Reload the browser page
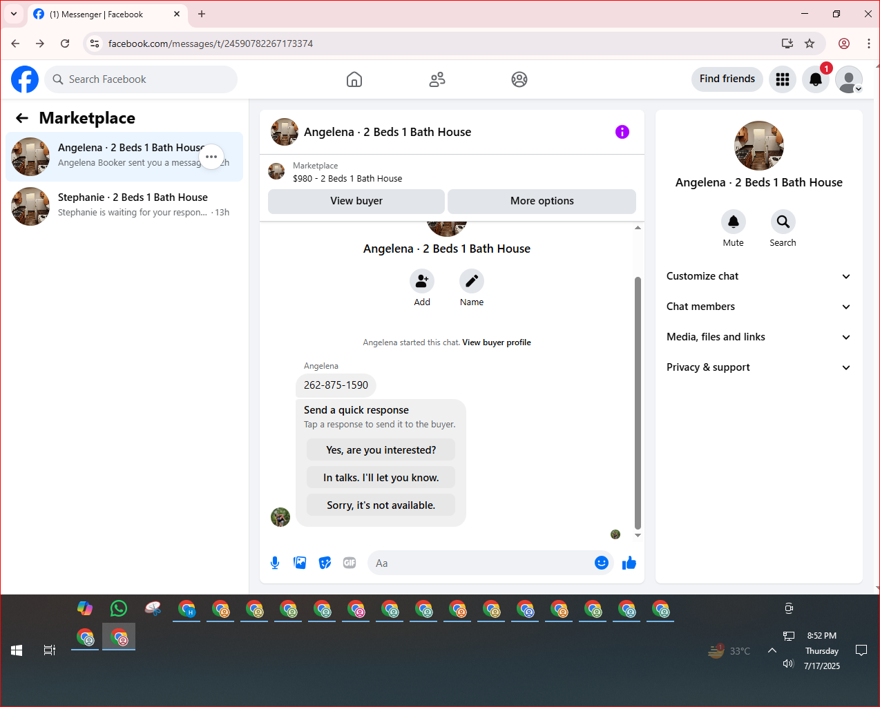This screenshot has height=707, width=880. tap(65, 43)
